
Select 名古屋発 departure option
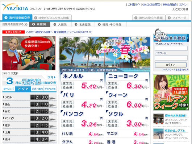83,25
